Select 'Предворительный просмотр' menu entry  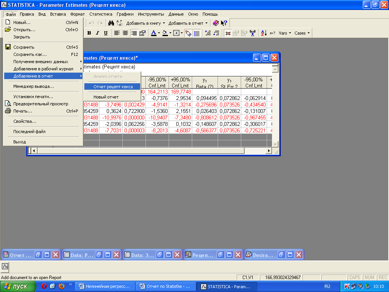[43, 104]
